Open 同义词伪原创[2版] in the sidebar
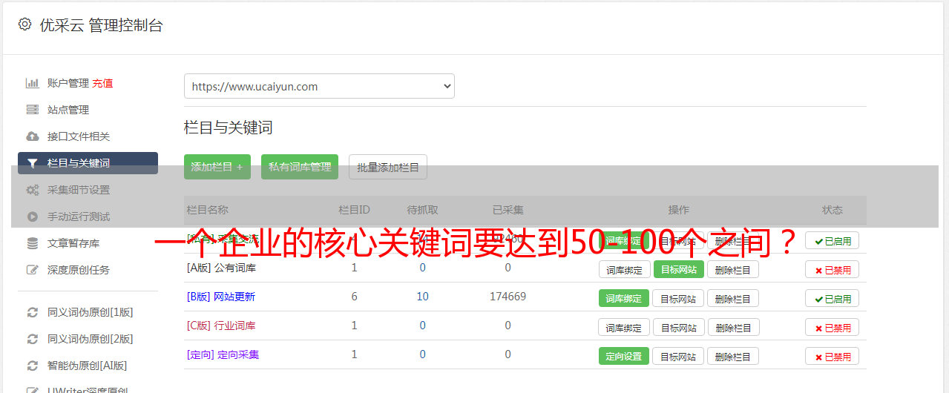 [91, 339]
